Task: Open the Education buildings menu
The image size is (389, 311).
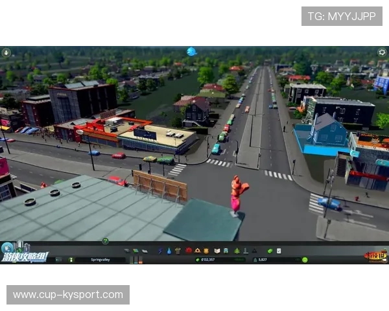Action: 217,251
